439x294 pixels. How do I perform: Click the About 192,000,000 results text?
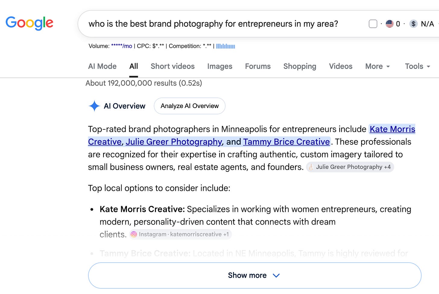tap(144, 83)
